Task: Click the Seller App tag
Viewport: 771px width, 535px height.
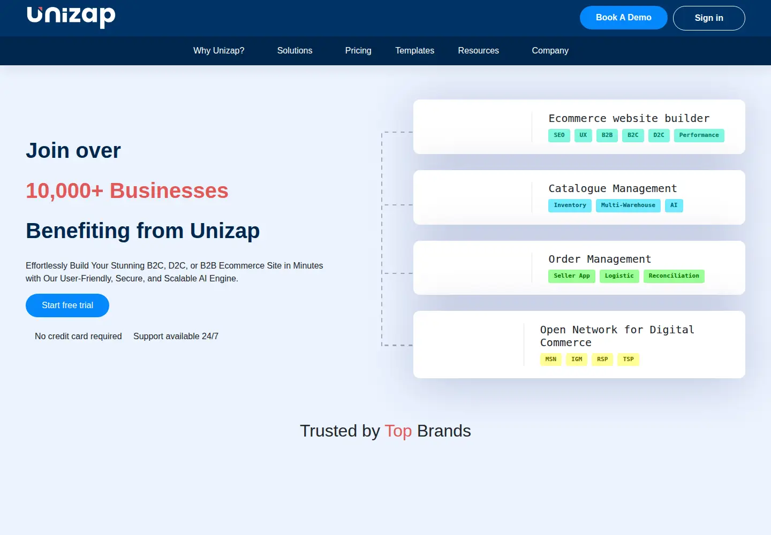Action: point(572,276)
